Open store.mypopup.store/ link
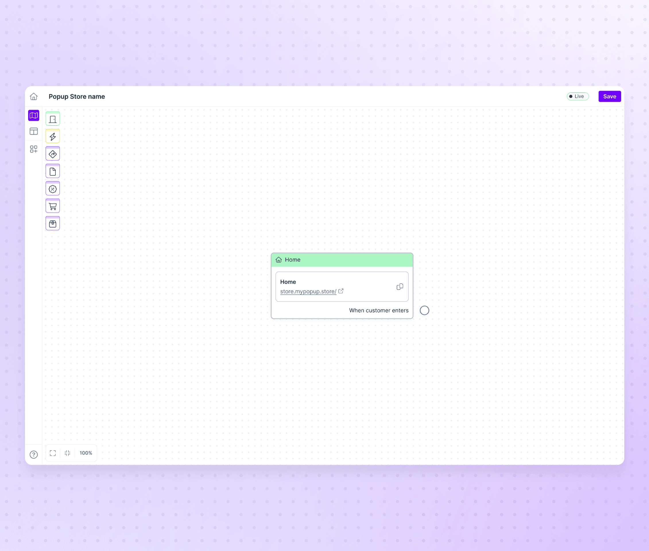This screenshot has height=551, width=649. (308, 292)
